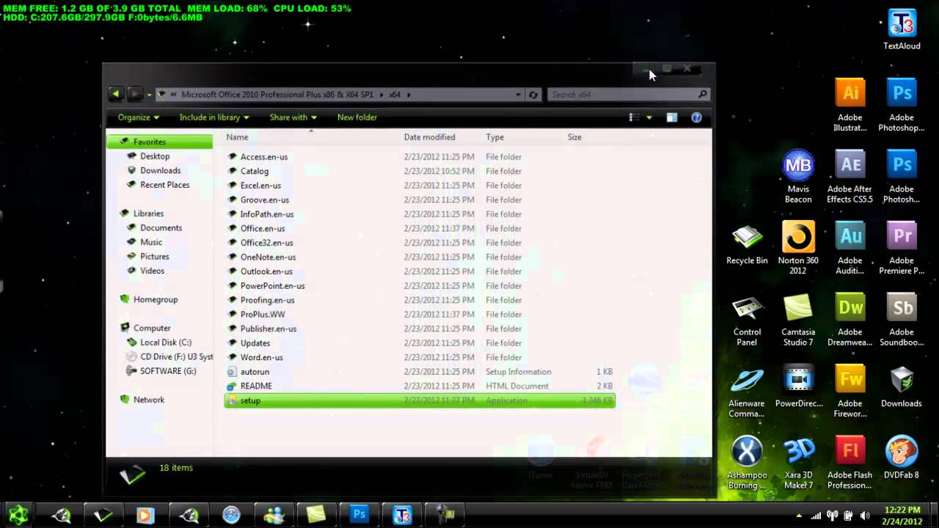This screenshot has width=939, height=528.
Task: Expand path arrow after x64 breadcrumb
Action: pos(409,95)
